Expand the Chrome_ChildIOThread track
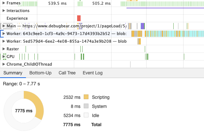The image size is (204, 136). point(4,64)
